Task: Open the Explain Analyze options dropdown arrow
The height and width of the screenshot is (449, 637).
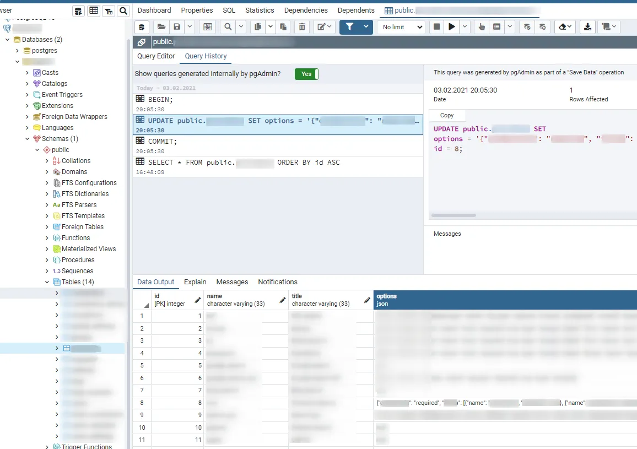Action: [x=510, y=27]
